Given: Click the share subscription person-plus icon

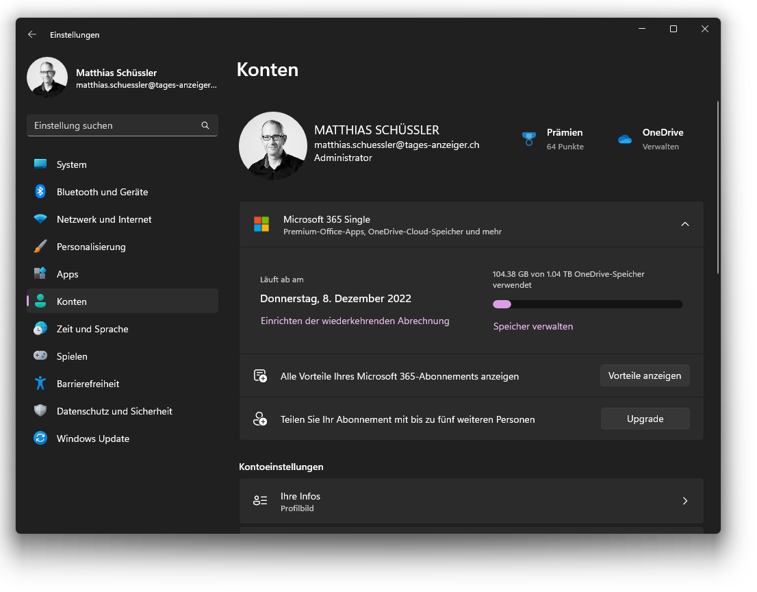Looking at the screenshot, I should click(260, 419).
